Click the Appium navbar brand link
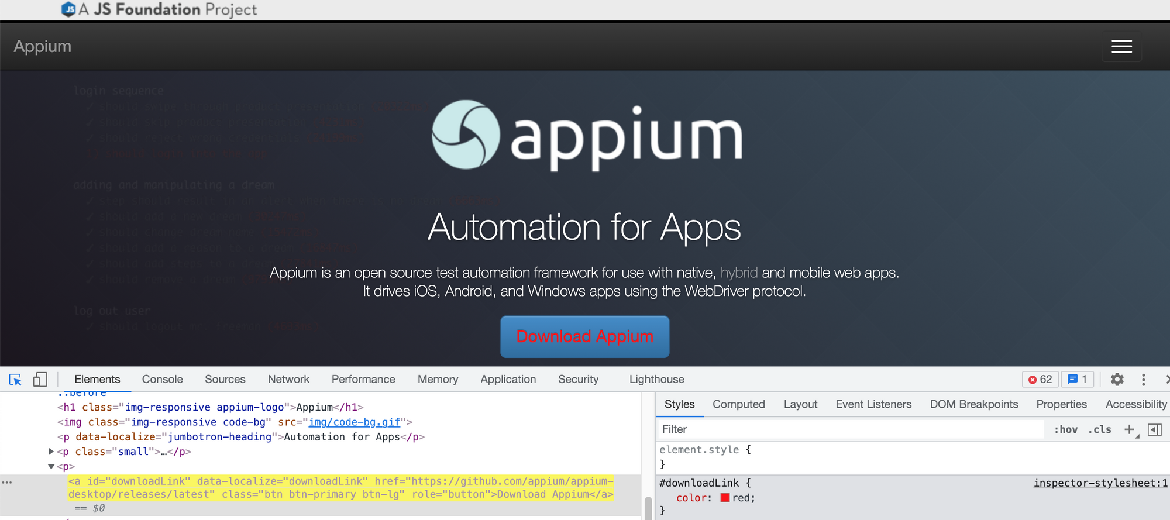 point(43,46)
